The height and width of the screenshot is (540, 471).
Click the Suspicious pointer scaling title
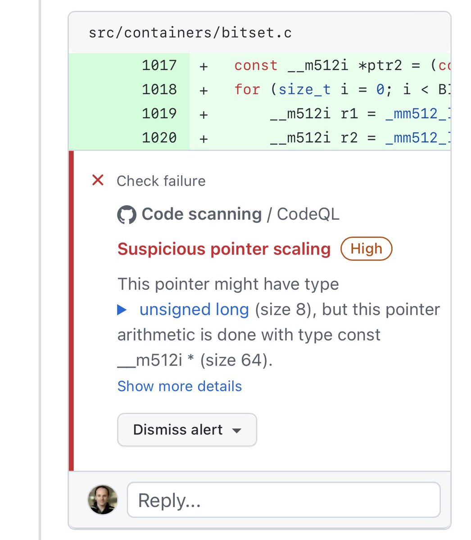[224, 249]
